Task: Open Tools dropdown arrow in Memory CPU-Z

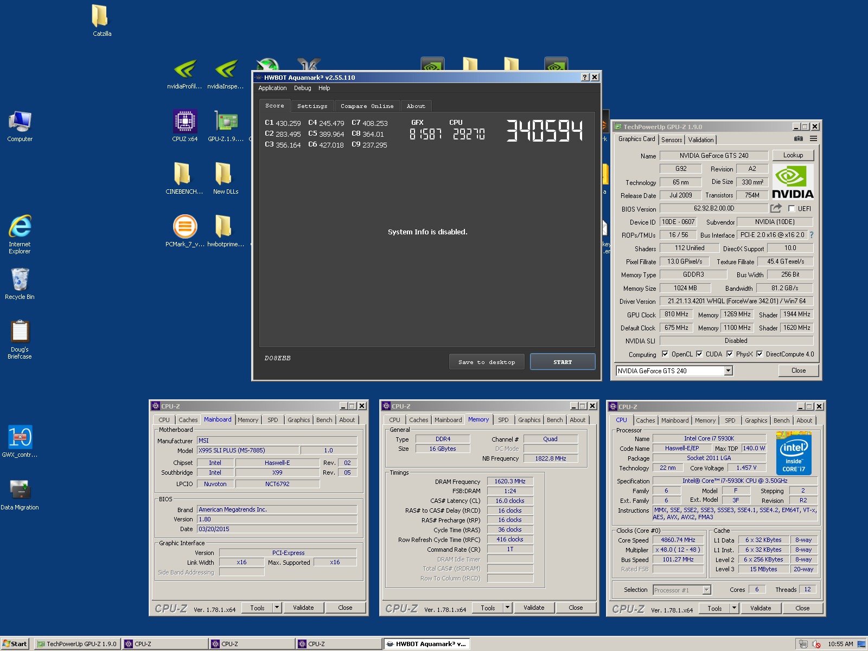Action: point(507,608)
